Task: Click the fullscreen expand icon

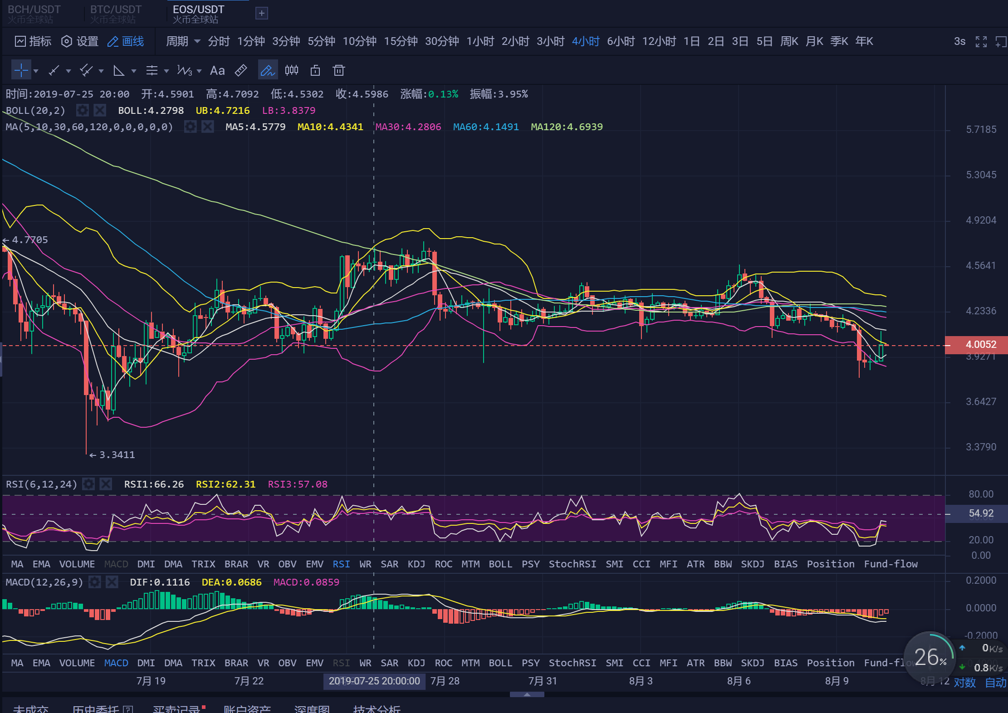Action: click(981, 42)
